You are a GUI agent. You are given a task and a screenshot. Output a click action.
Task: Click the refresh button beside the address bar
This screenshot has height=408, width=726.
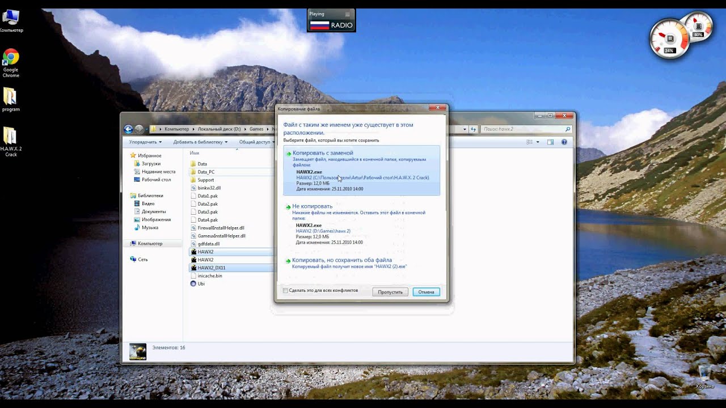click(472, 129)
